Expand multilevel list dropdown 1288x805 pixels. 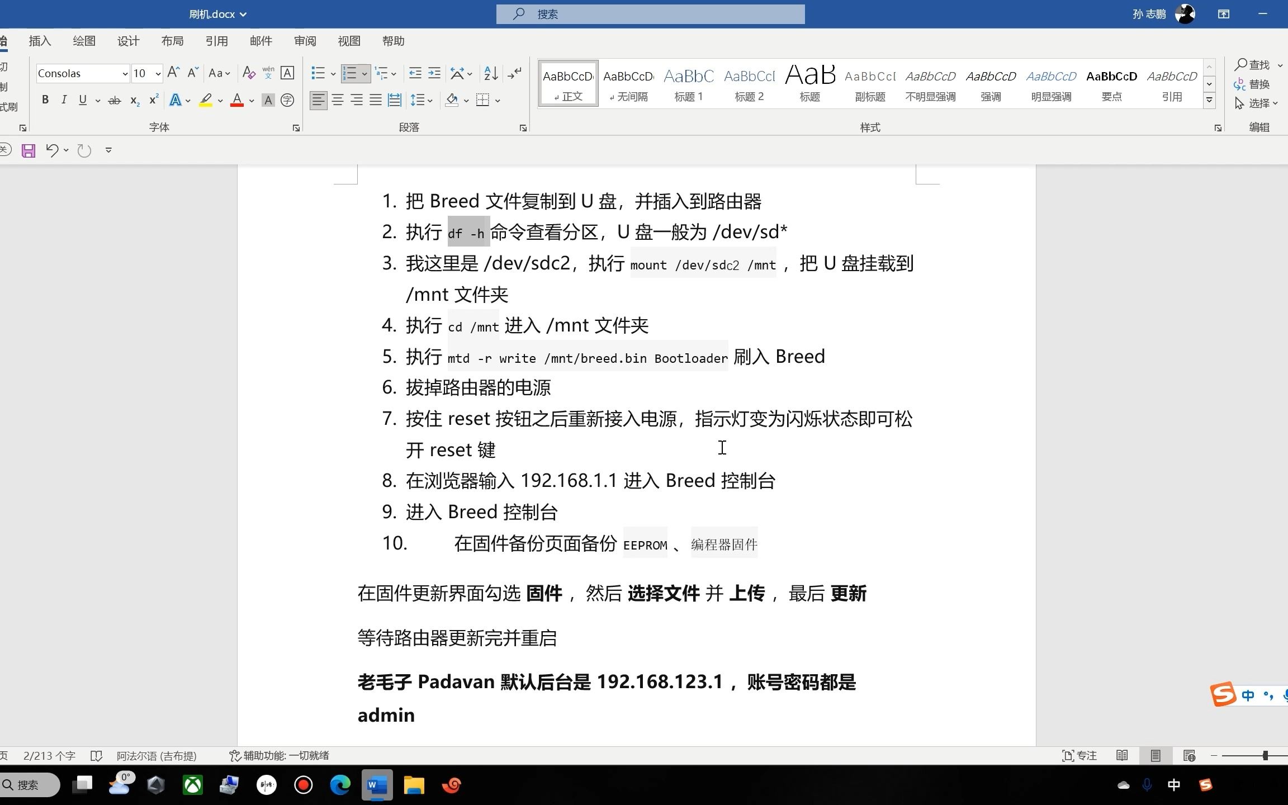point(394,74)
